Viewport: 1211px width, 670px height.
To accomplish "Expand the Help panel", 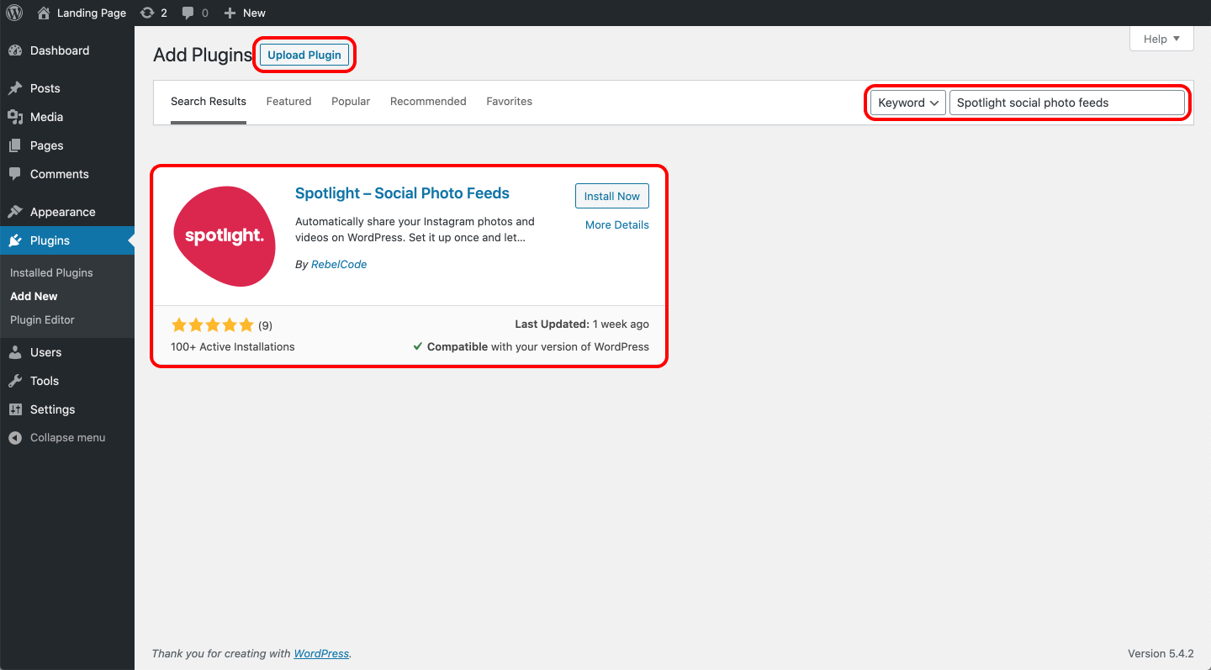I will tap(1161, 39).
